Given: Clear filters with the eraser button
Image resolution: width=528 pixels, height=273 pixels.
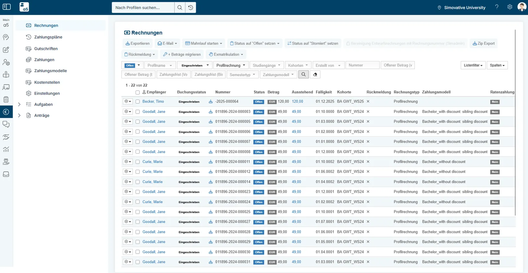Looking at the screenshot, I should coord(315,74).
